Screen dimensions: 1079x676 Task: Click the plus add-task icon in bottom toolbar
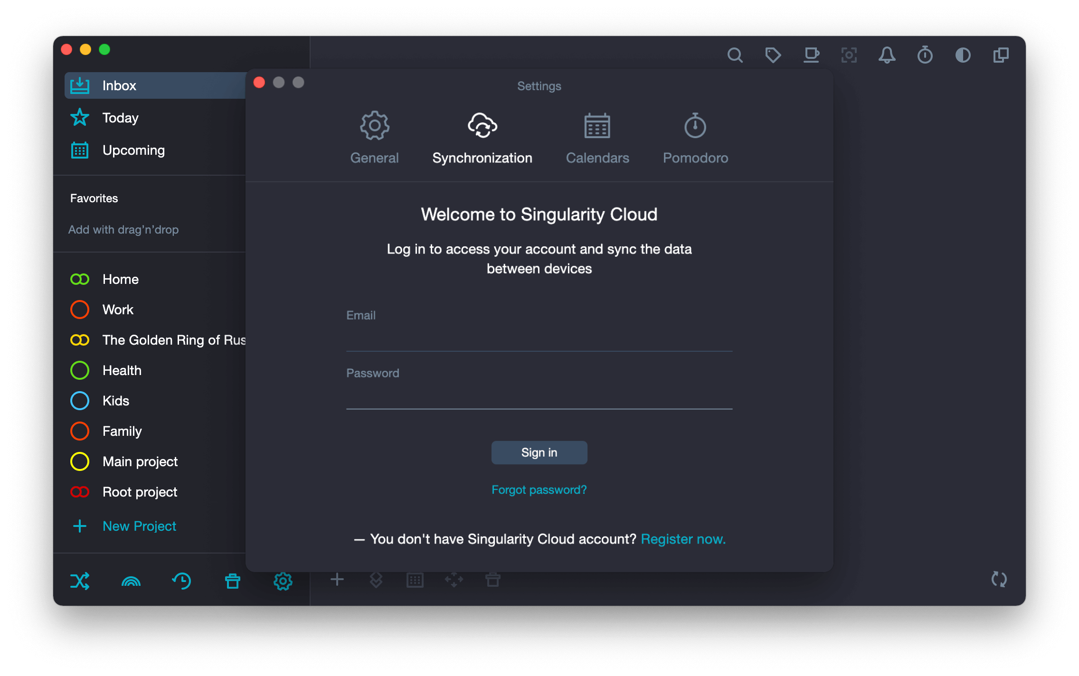coord(337,579)
